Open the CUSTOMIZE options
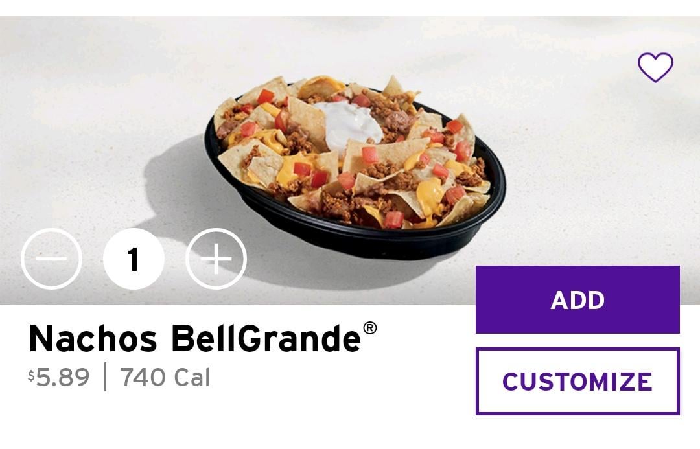The width and height of the screenshot is (700, 449). coord(577,381)
